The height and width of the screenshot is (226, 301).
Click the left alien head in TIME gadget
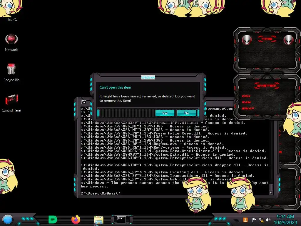click(247, 40)
